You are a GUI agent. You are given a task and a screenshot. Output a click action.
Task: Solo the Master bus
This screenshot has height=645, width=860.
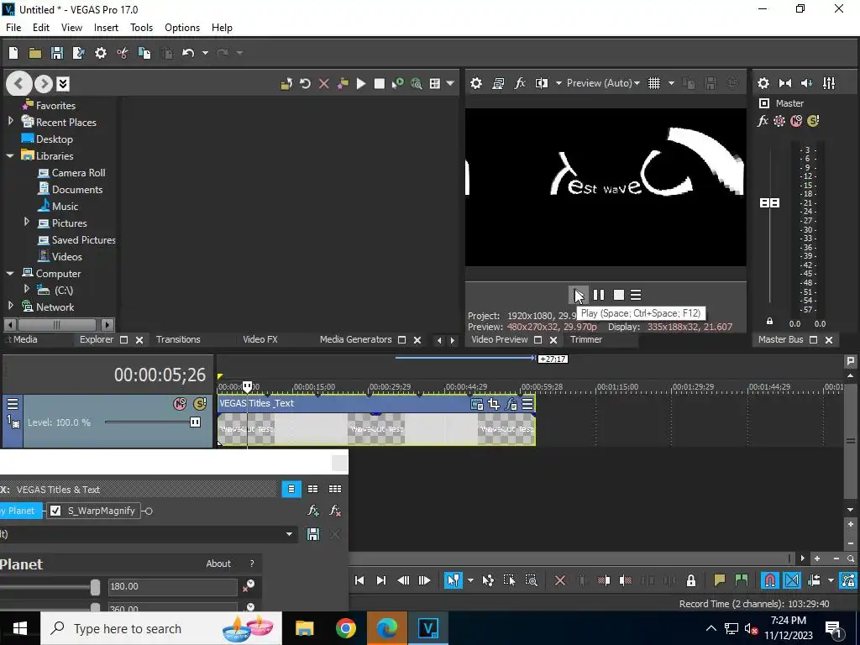tap(813, 121)
